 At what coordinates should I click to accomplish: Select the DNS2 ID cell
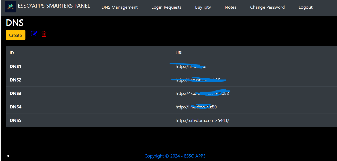[16, 80]
